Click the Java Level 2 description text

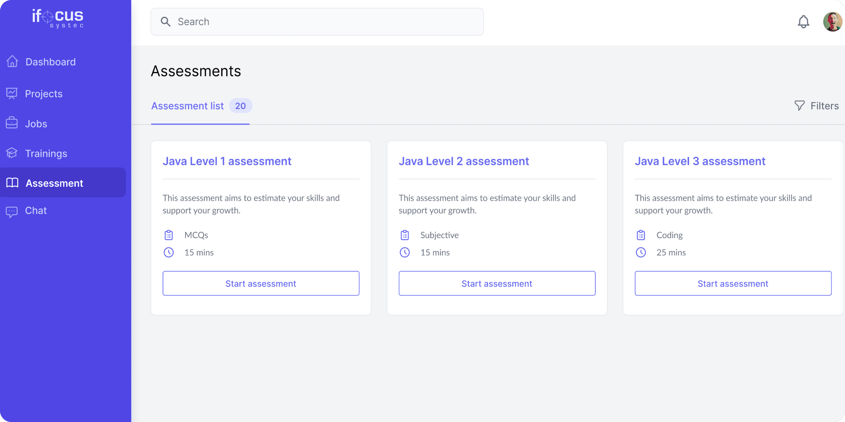(487, 204)
